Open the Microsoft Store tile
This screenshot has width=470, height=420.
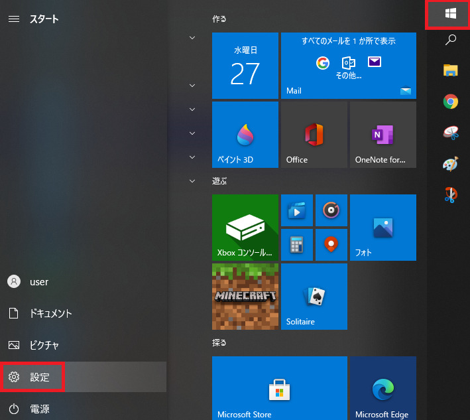[x=280, y=388]
